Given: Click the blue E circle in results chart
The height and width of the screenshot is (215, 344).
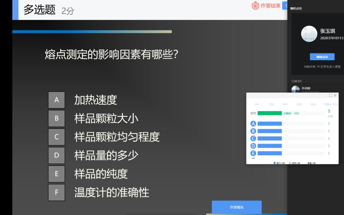Looking at the screenshot, I should (x=253, y=153).
